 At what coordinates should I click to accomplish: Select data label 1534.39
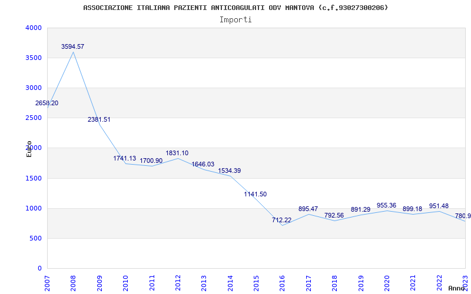tap(230, 171)
